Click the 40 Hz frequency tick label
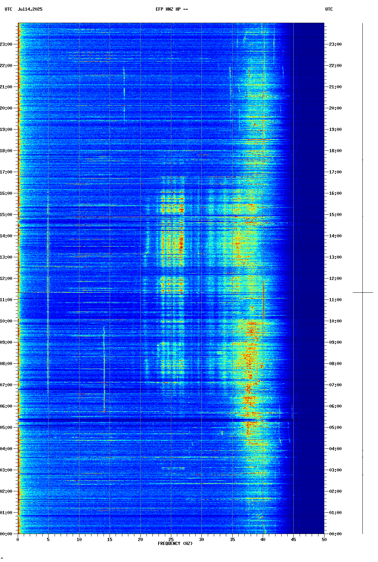 263,540
